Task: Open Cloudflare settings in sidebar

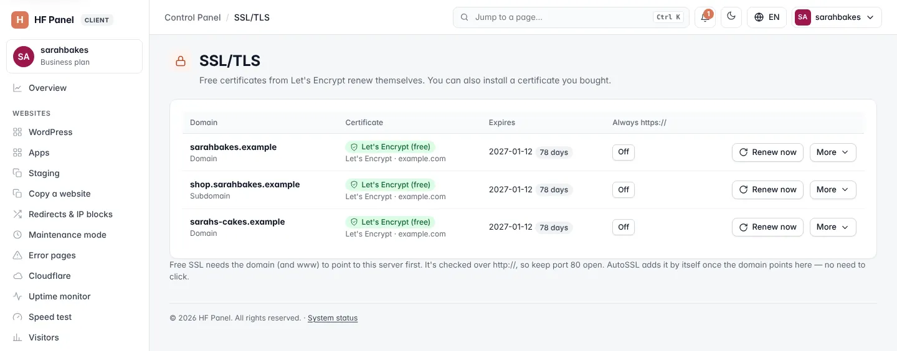Action: [x=75, y=276]
